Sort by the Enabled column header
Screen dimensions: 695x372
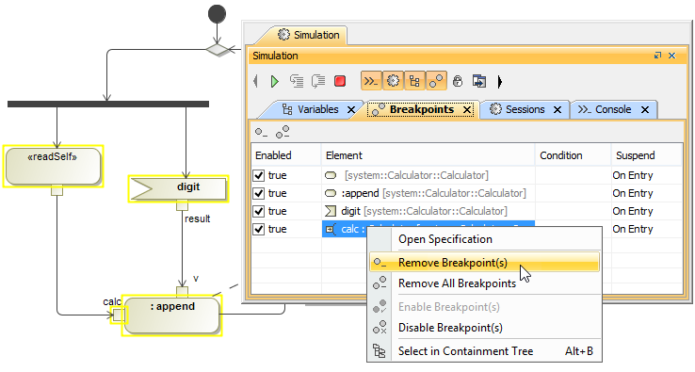click(x=286, y=155)
